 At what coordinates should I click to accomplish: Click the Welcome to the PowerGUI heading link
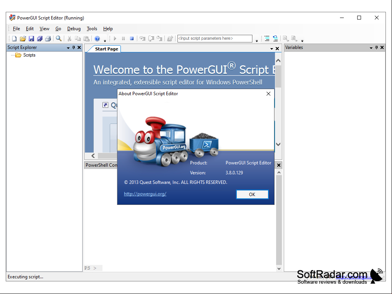(184, 70)
